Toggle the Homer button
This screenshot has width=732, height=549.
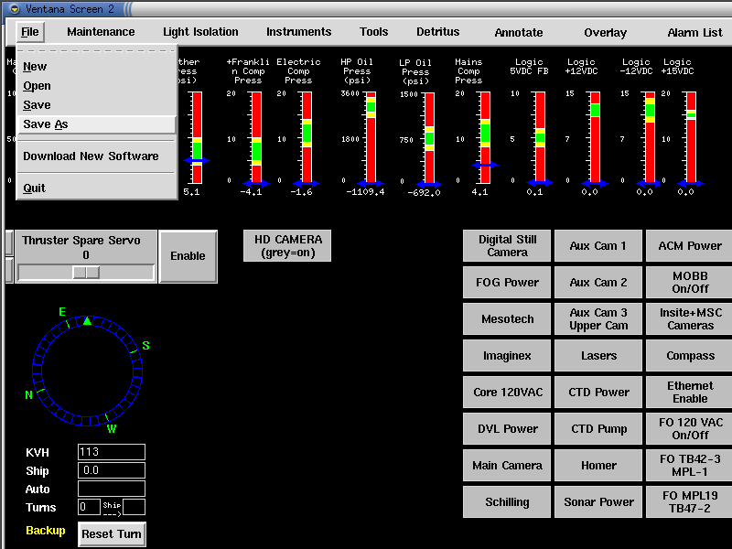[x=598, y=466]
